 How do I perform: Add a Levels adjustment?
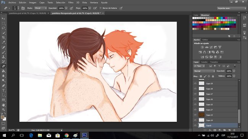(207, 47)
